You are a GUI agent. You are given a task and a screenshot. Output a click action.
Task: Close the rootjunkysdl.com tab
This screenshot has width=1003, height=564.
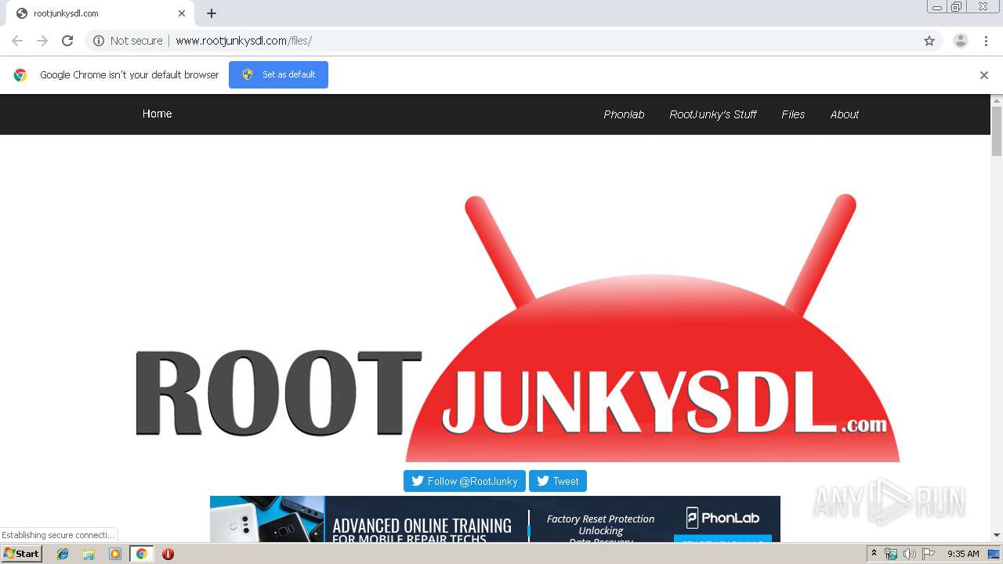(x=182, y=13)
